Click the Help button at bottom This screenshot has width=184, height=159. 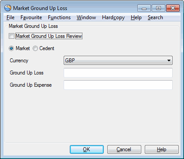[x=162, y=149]
